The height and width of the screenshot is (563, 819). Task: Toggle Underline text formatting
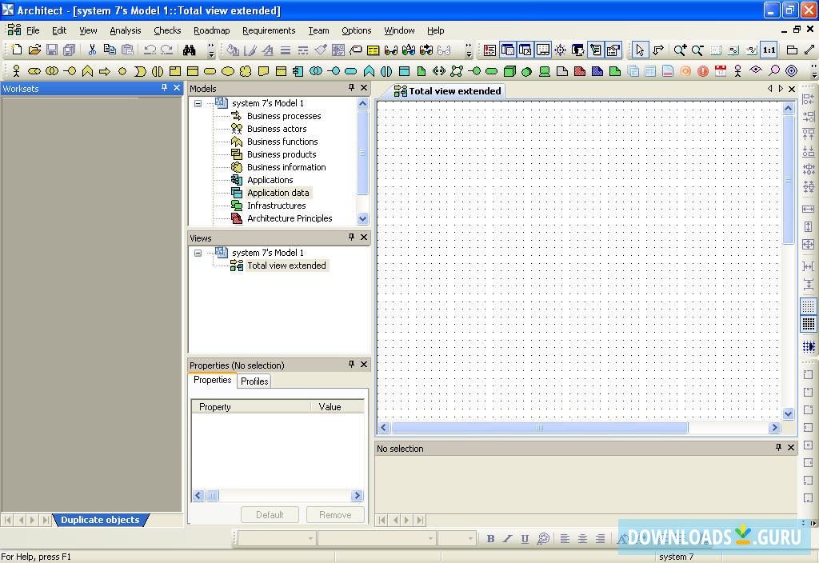click(525, 539)
